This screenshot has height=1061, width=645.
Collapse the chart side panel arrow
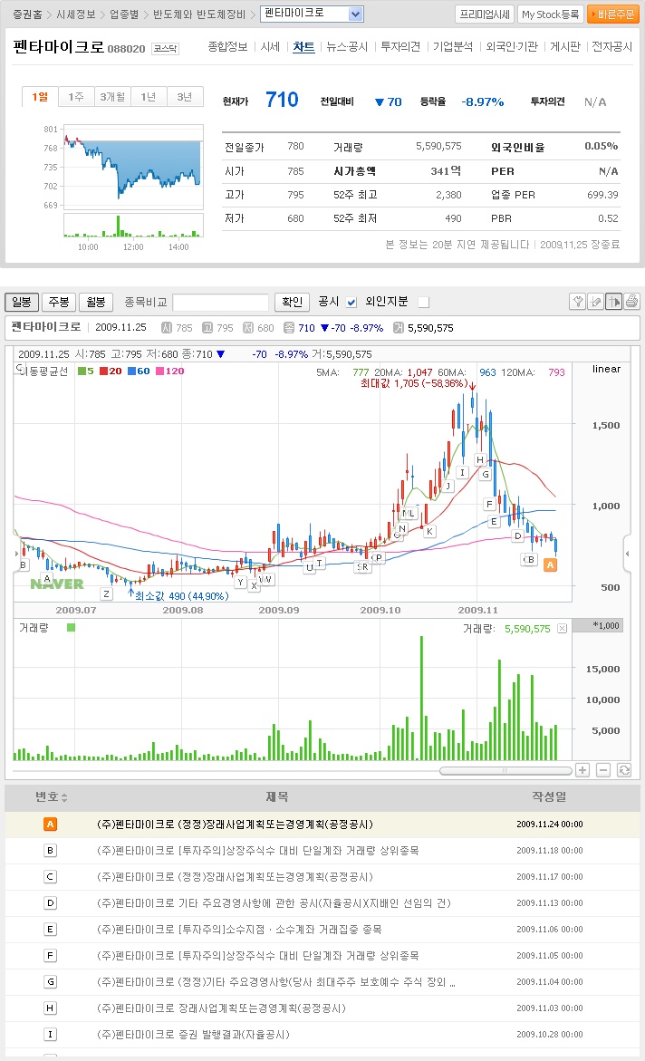coord(628,554)
